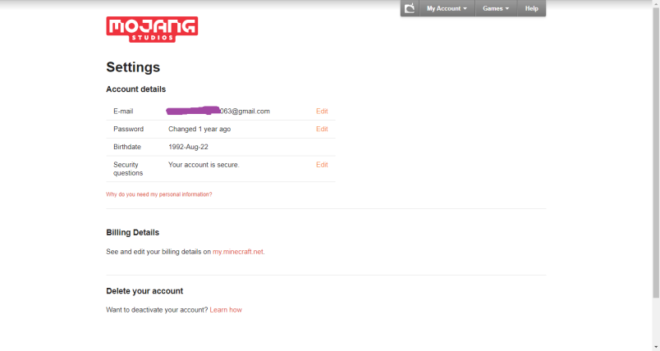
Task: Open the Help menu item
Action: pos(532,8)
